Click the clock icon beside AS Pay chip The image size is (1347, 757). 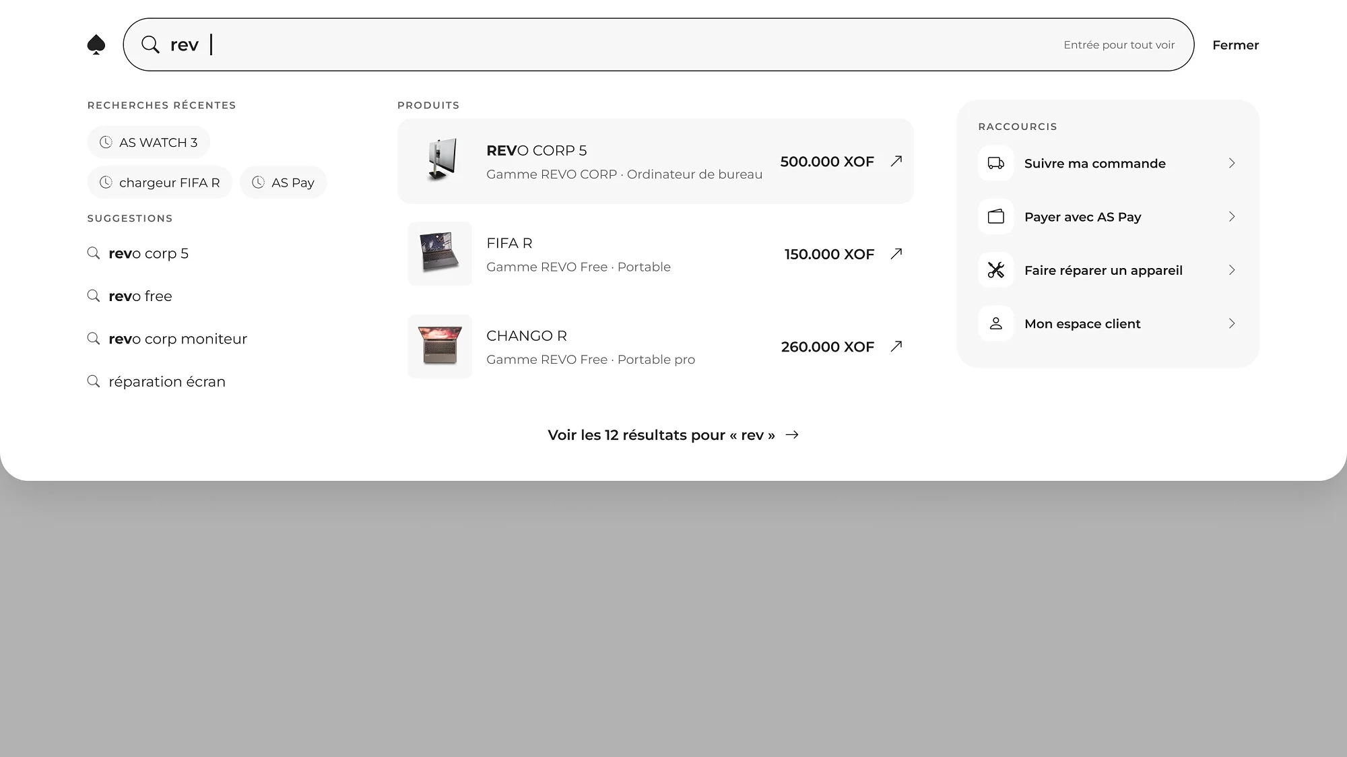[258, 183]
